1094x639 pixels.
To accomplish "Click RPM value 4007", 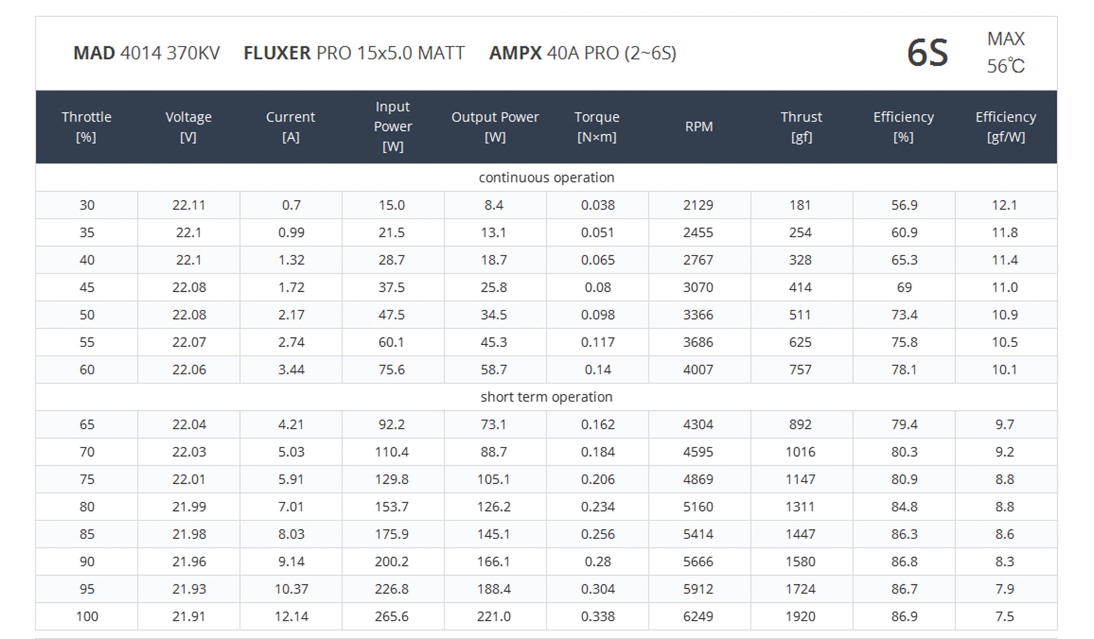I will [x=698, y=370].
